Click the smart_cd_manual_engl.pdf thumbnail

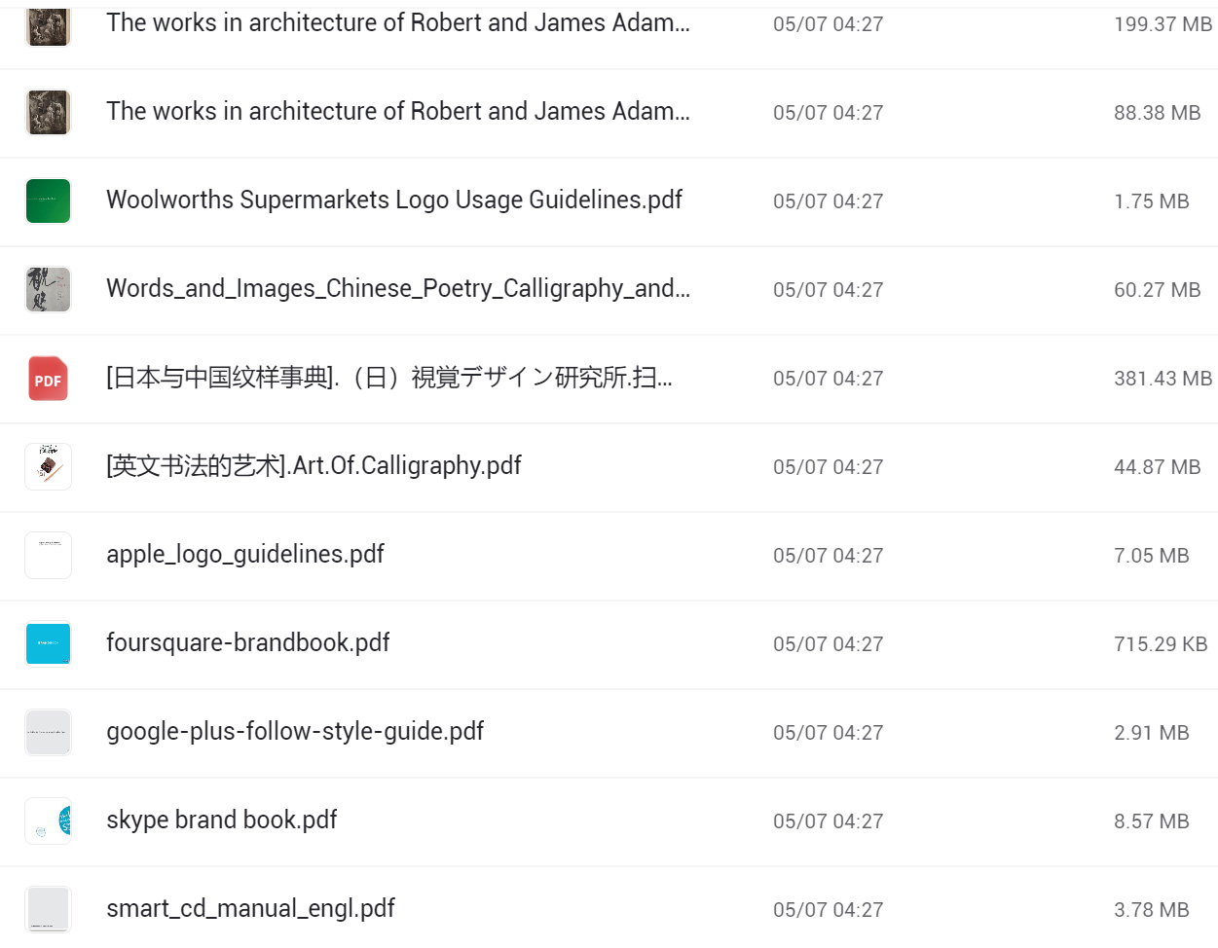tap(48, 910)
